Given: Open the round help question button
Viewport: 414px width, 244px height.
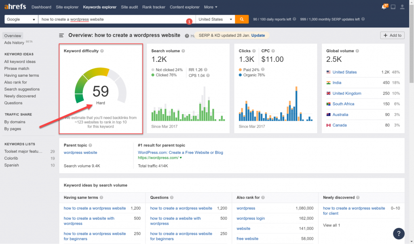Looking at the screenshot, I should (x=399, y=233).
